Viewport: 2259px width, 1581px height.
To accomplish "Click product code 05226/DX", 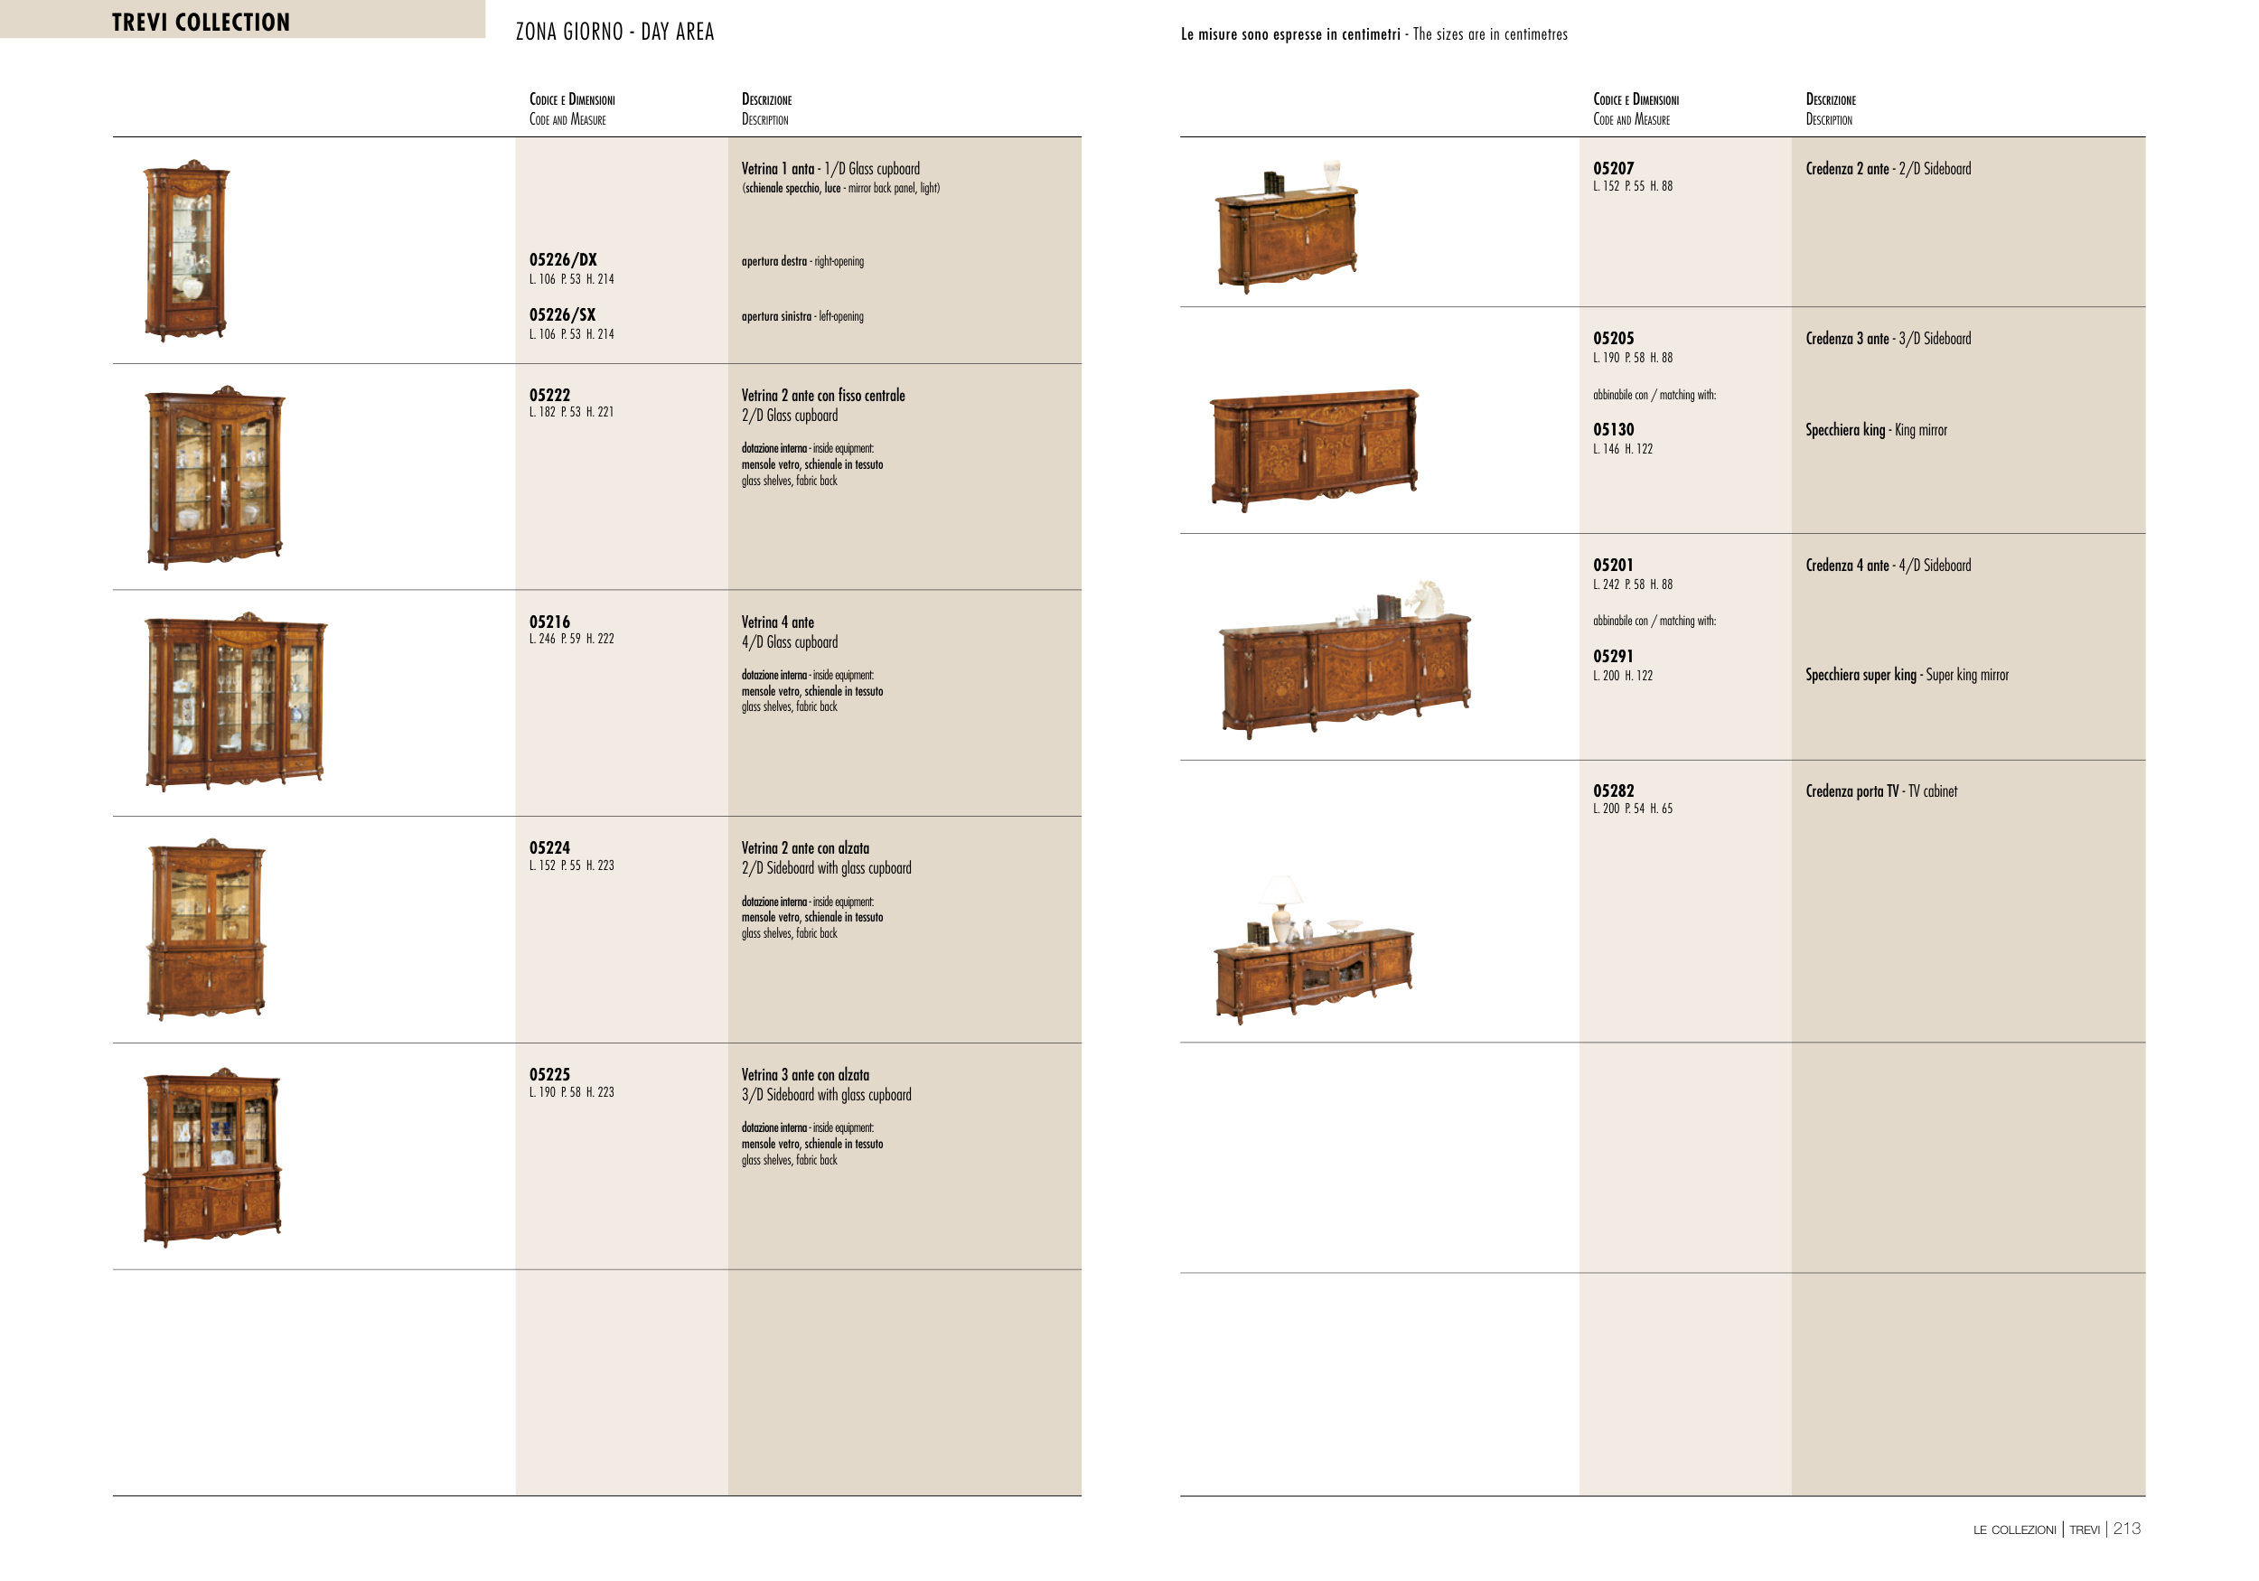I will click(x=563, y=259).
